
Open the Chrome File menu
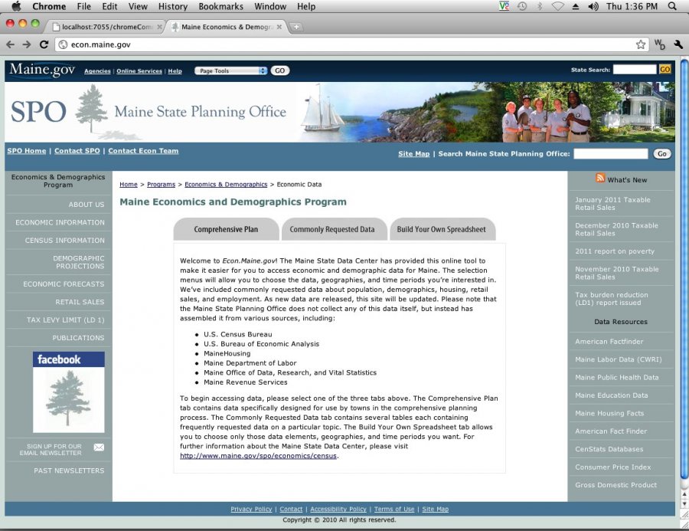[83, 7]
